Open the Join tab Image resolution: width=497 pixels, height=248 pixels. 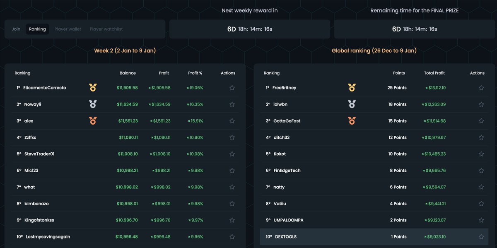coord(16,29)
